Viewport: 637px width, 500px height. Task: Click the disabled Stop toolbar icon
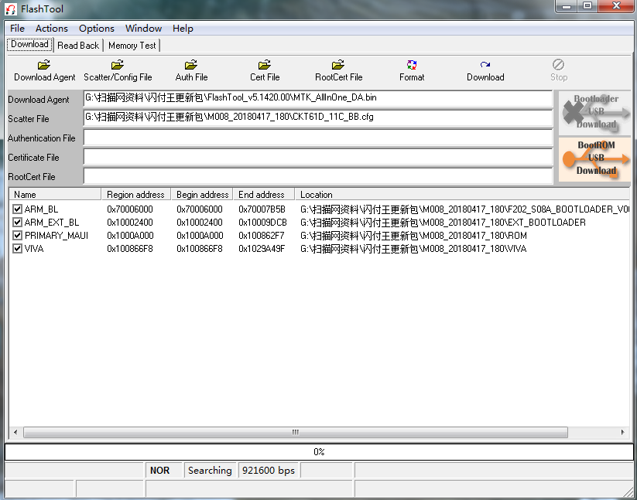point(559,65)
